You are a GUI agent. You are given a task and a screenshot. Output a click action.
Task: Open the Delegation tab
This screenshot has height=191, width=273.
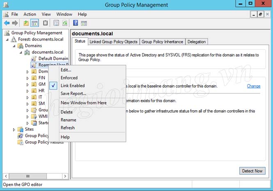coord(197,42)
